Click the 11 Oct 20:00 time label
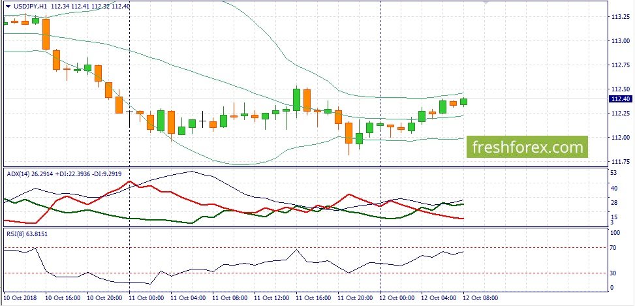Screen dimensions: 635x306 [354, 298]
